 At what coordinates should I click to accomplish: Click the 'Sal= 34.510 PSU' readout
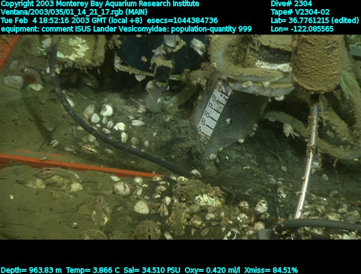tap(152, 270)
